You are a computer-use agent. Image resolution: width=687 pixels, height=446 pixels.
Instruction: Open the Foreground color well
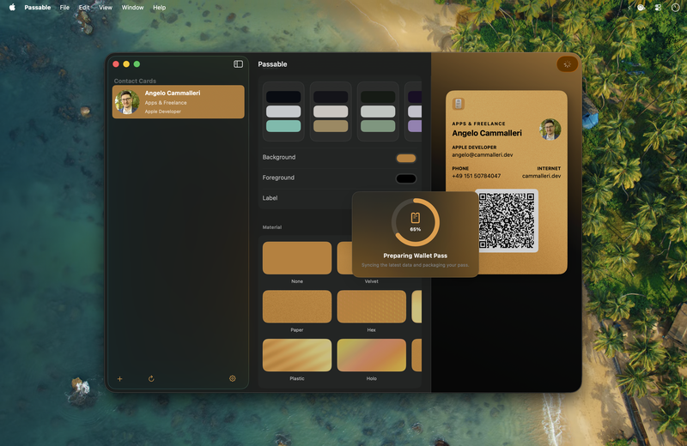[x=406, y=178]
